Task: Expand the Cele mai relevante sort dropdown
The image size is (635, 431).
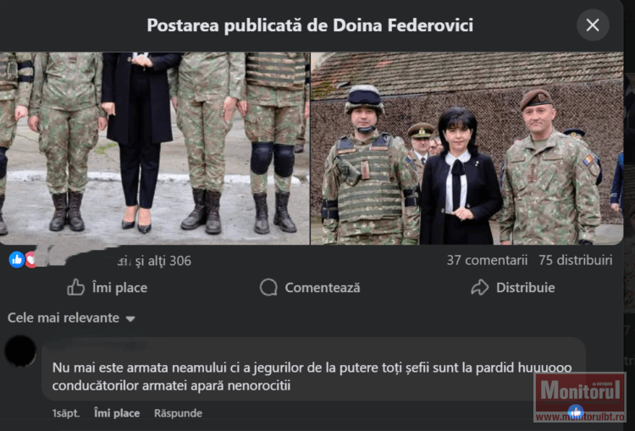Action: coord(71,318)
